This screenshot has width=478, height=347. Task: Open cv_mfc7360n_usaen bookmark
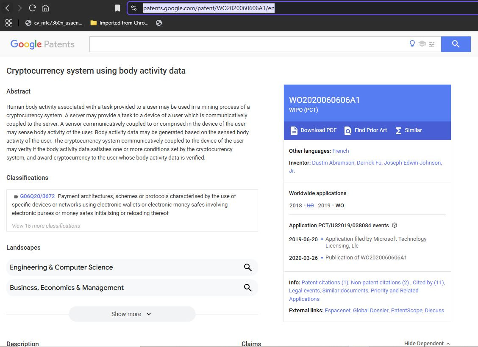[x=54, y=23]
